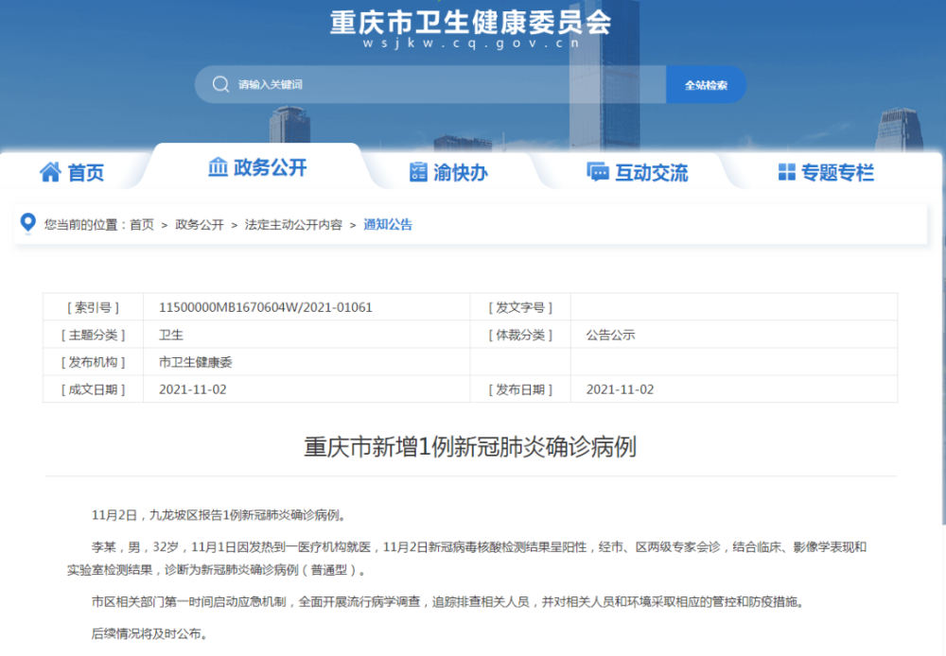Click the paragraph starting 11月2日，九龙坡区报告

pos(219,515)
